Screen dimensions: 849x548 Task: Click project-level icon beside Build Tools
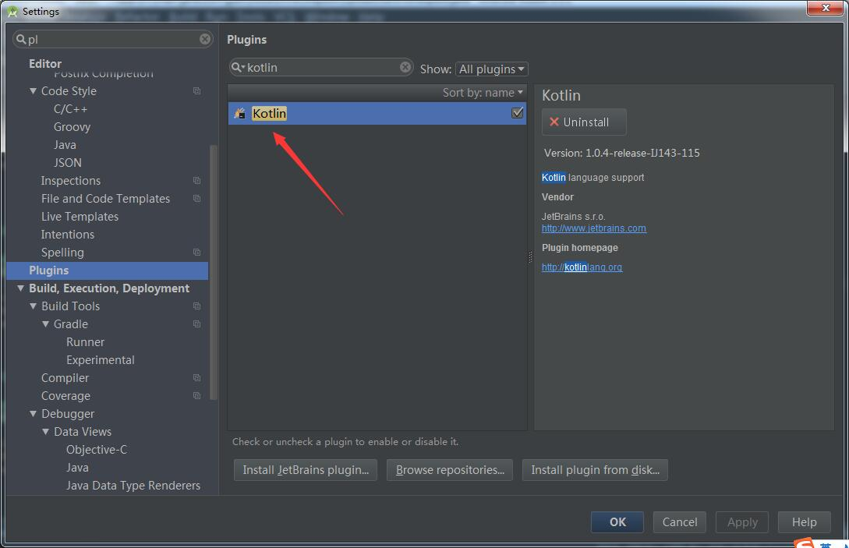click(196, 306)
